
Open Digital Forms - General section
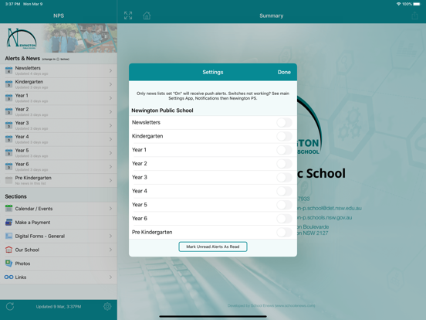[x=59, y=236]
